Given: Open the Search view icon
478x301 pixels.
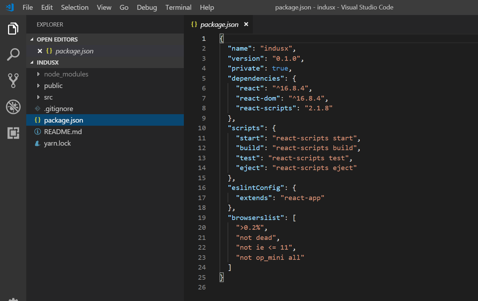Looking at the screenshot, I should tap(13, 54).
